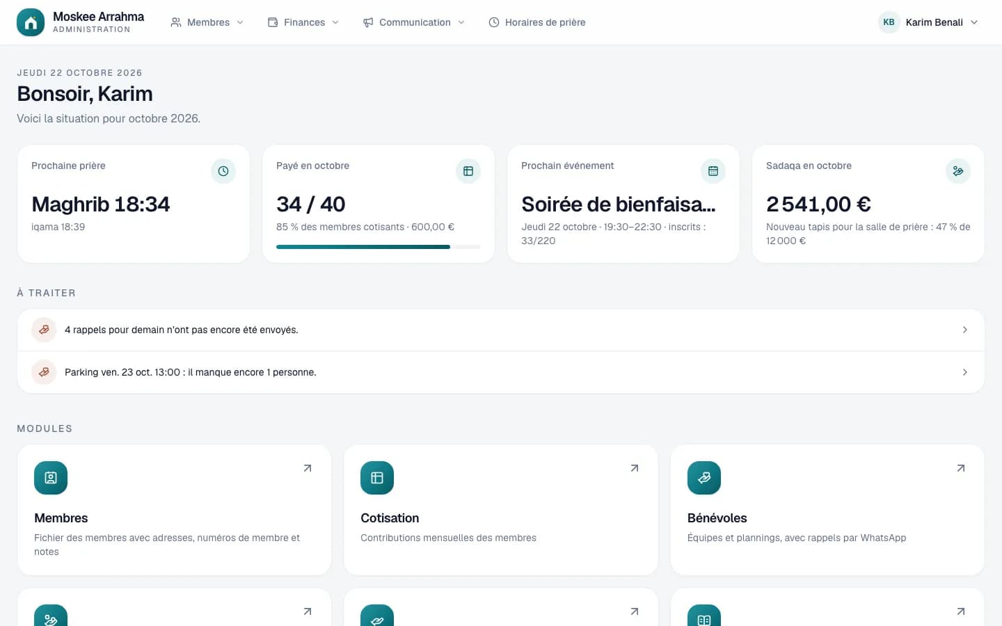Click the Bénévoles module tile icon
Screen dimensions: 1002x626
point(704,478)
